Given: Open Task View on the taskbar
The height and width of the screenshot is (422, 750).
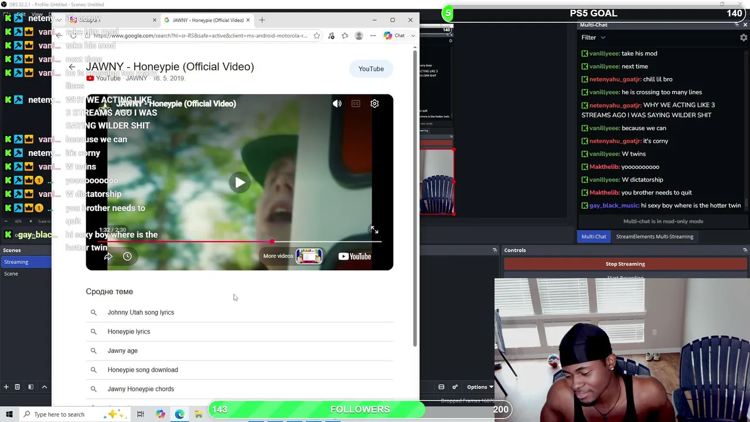Looking at the screenshot, I should pos(141,414).
